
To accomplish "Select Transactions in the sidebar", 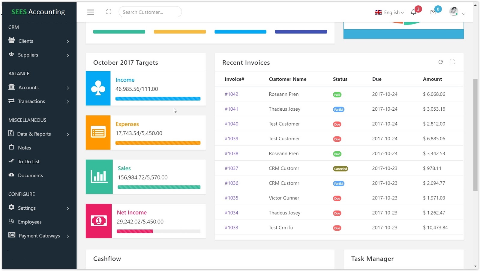I will click(31, 101).
